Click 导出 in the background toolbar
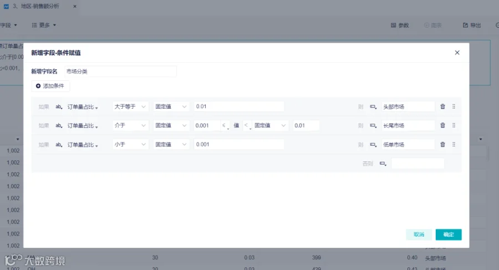Viewport: 499px width, 270px height. click(x=472, y=25)
